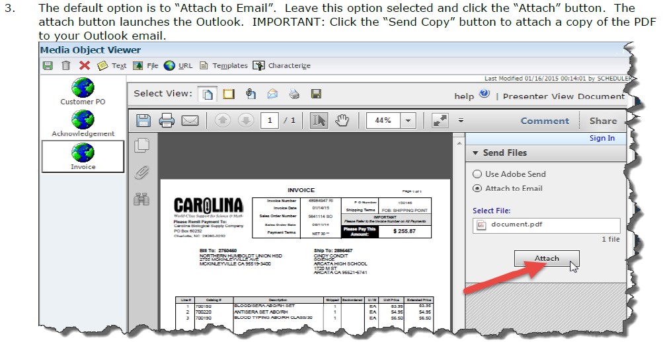The image size is (663, 342).
Task: Click the Sign In link
Action: (602, 138)
